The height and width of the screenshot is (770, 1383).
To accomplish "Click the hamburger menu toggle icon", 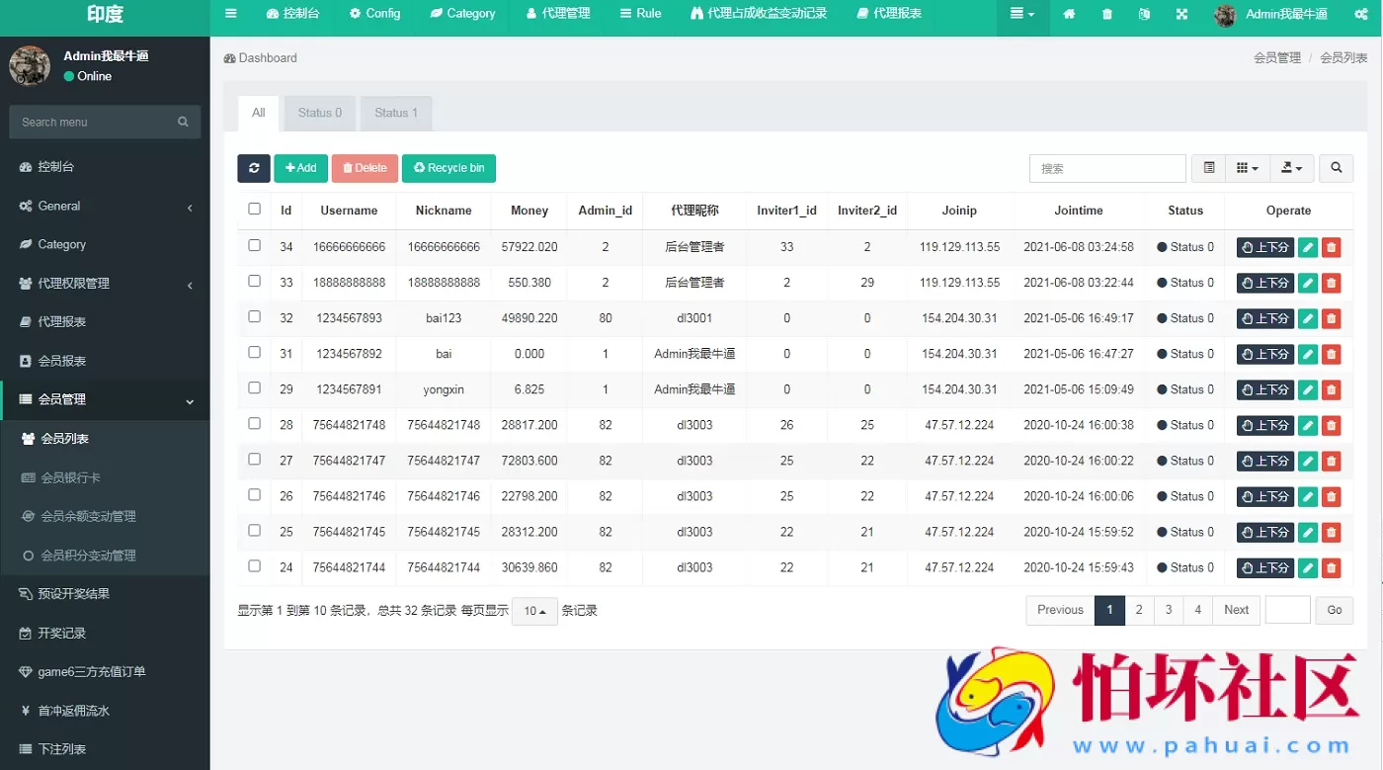I will [x=231, y=14].
